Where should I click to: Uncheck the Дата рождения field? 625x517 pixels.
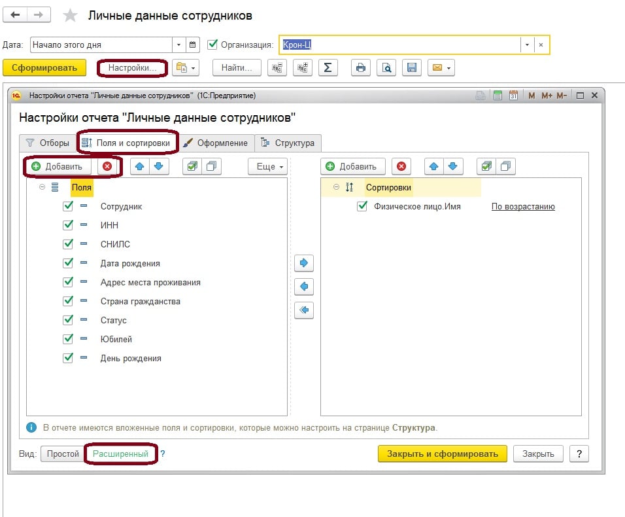[68, 263]
